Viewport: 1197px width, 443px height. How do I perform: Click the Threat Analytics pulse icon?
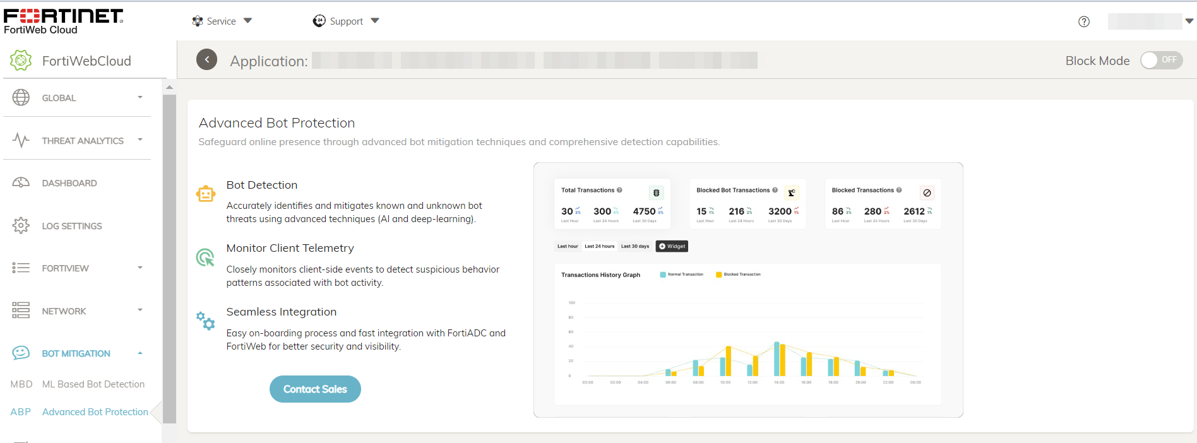click(21, 140)
